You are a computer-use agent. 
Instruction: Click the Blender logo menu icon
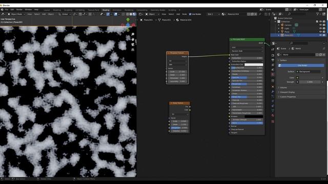2,10
